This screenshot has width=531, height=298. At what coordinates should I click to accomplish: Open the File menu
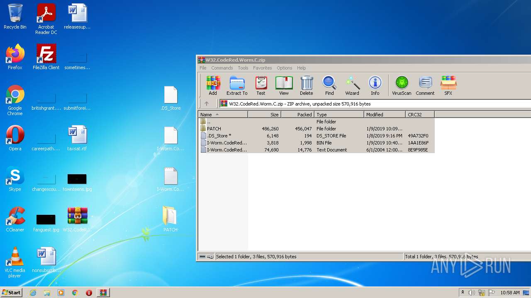tap(203, 68)
